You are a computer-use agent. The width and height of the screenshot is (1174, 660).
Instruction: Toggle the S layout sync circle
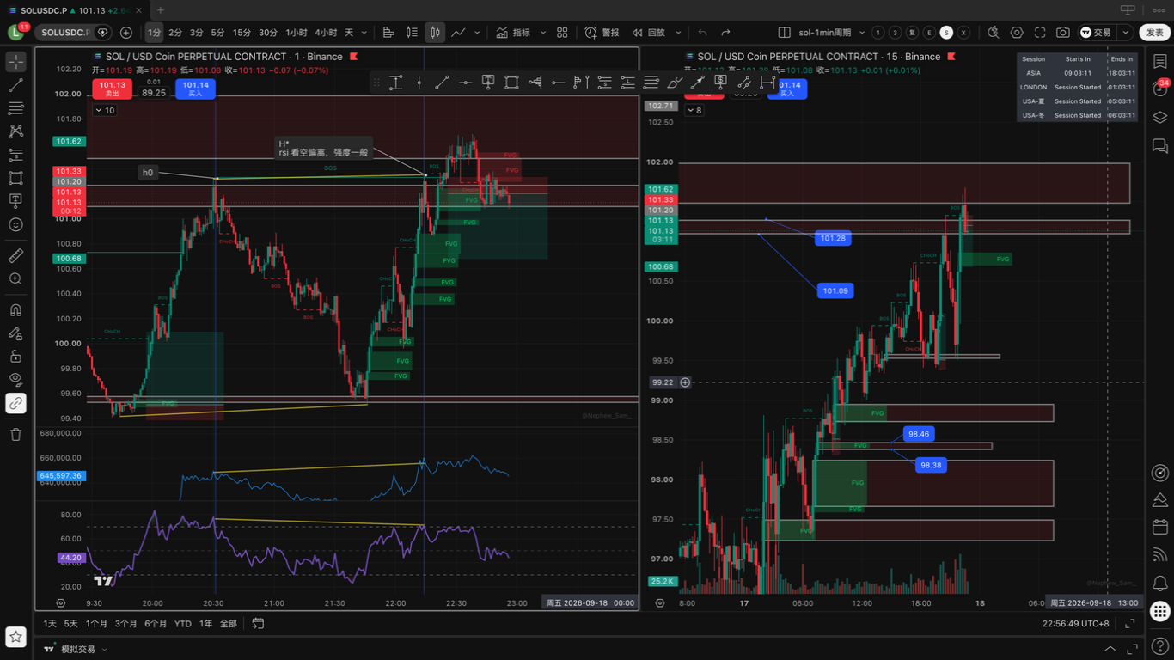946,33
